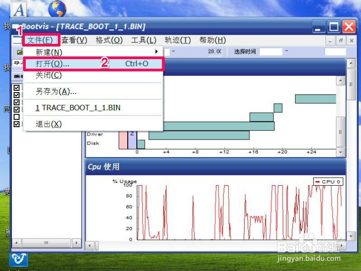Click the Bootvis title bar application icon
The height and width of the screenshot is (271, 361).
(x=15, y=27)
